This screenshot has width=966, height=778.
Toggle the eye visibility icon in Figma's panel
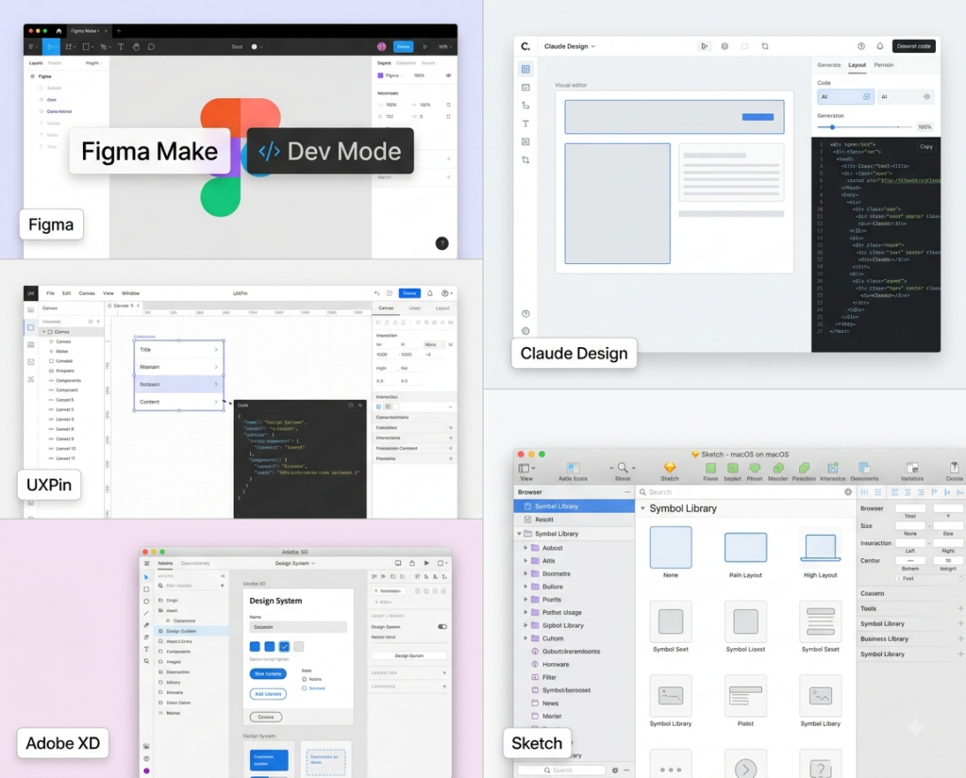coord(448,75)
